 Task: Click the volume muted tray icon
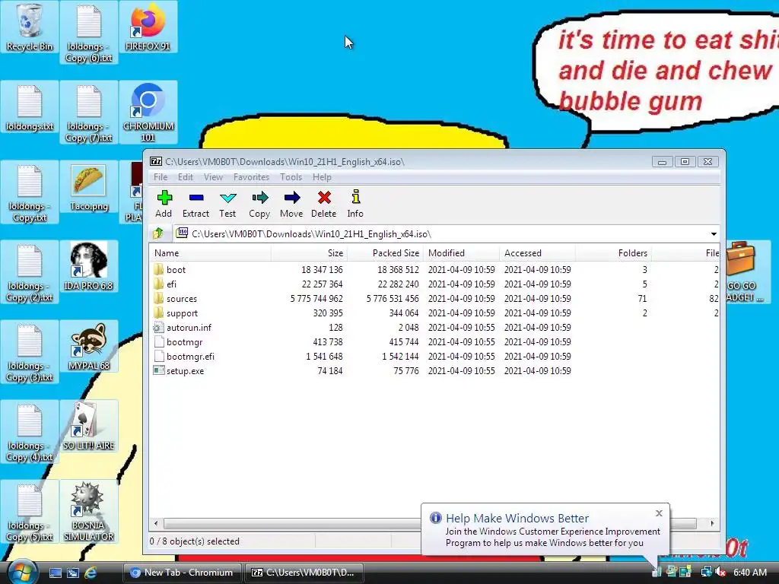point(721,572)
